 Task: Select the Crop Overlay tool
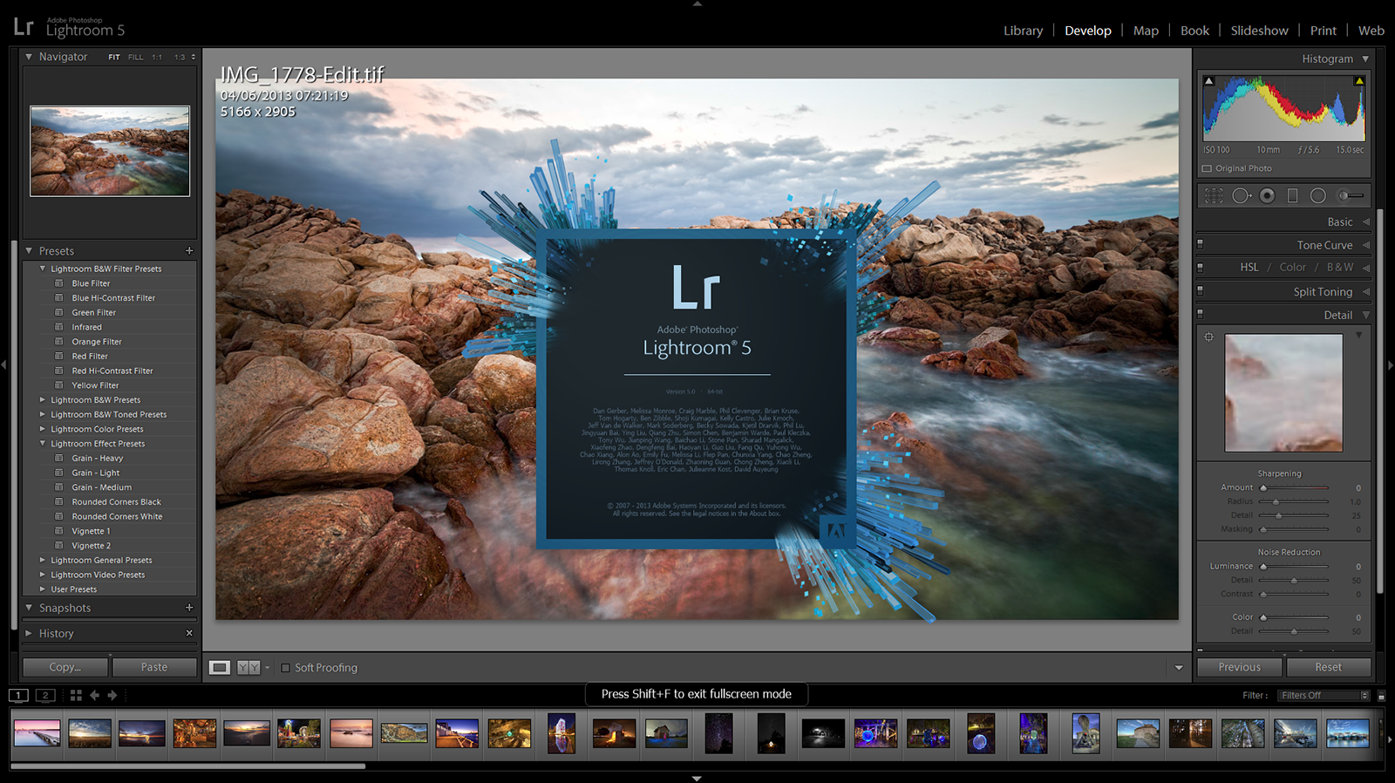point(1214,196)
